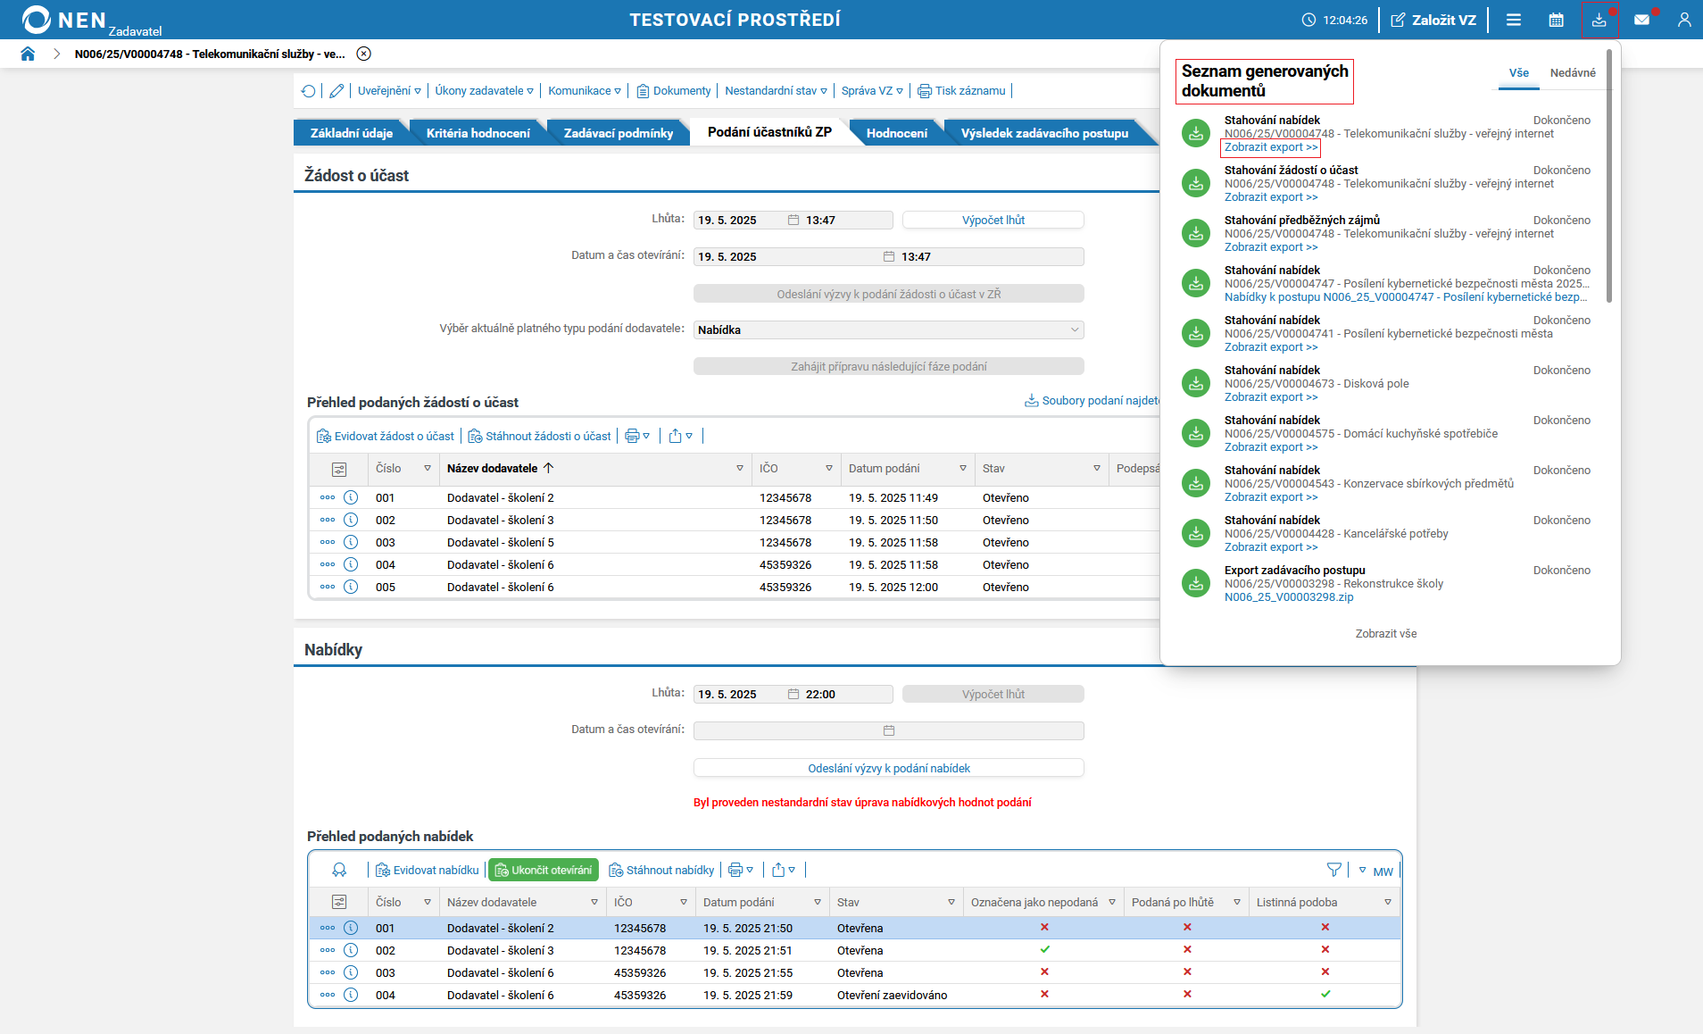Open the user profile icon
Image resolution: width=1703 pixels, height=1034 pixels.
pos(1683,20)
